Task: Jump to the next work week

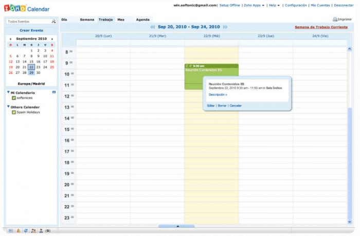Action: coord(225,27)
